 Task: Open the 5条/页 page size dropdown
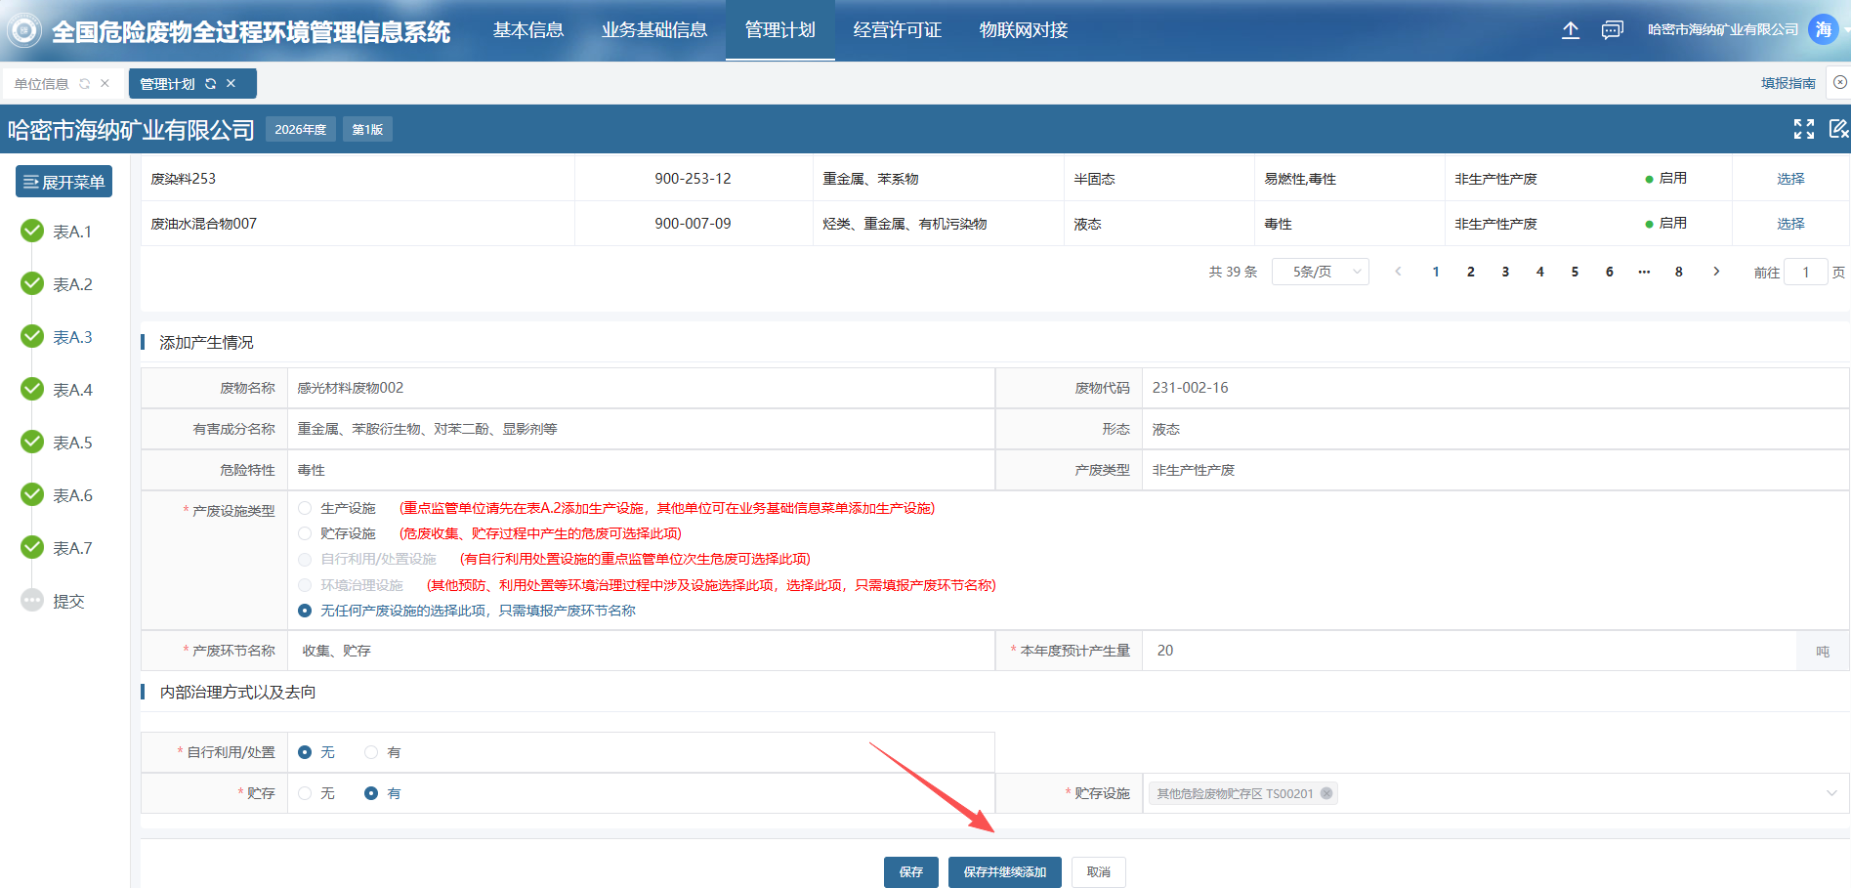pos(1320,272)
